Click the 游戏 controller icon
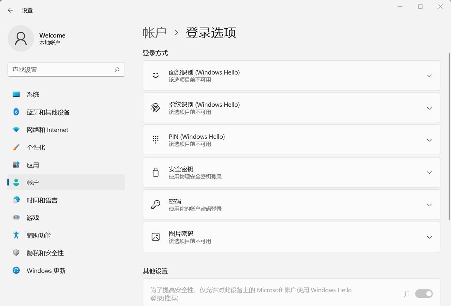451x306 pixels. click(16, 218)
